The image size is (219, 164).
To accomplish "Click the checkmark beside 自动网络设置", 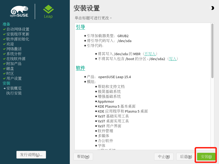I will [4, 29].
